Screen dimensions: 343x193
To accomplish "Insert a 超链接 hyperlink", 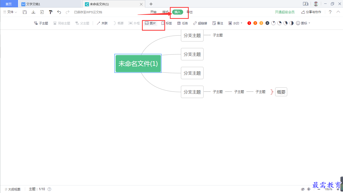I will [x=200, y=23].
